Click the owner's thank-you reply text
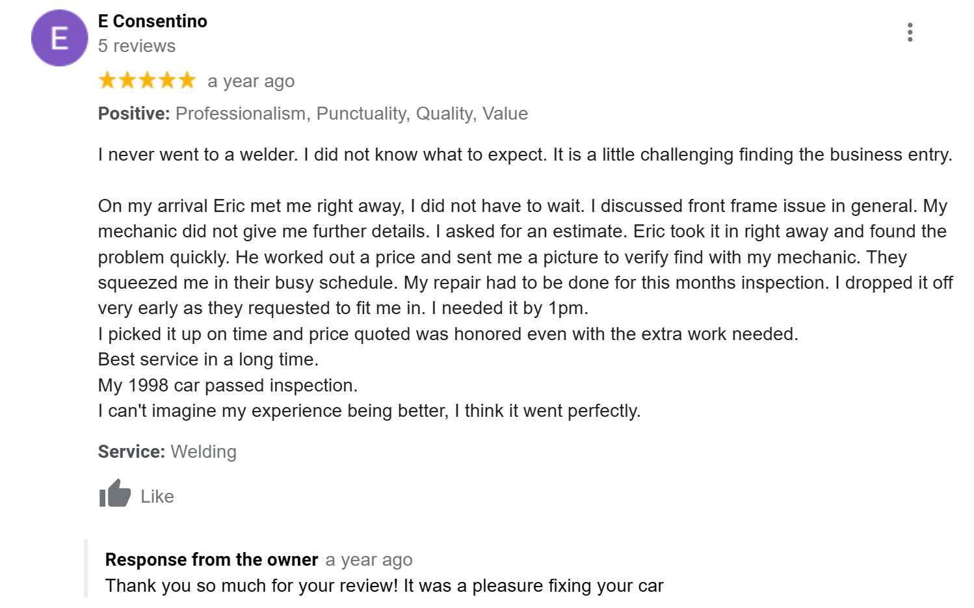This screenshot has height=608, width=974. point(384,586)
